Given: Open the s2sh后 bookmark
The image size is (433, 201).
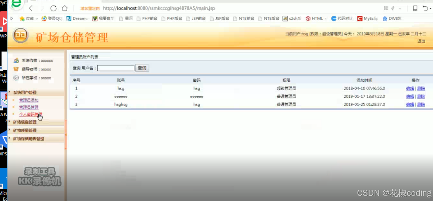Looking at the screenshot, I should click(x=292, y=19).
